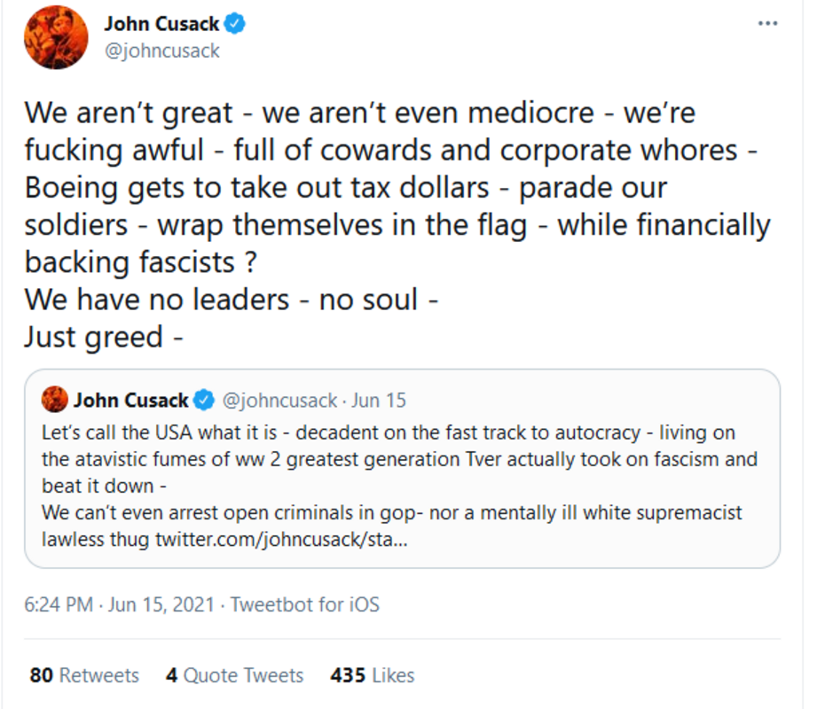Click the 6:24 PM · Jun 15, 2021 timestamp
Image resolution: width=825 pixels, height=709 pixels.
[x=119, y=605]
